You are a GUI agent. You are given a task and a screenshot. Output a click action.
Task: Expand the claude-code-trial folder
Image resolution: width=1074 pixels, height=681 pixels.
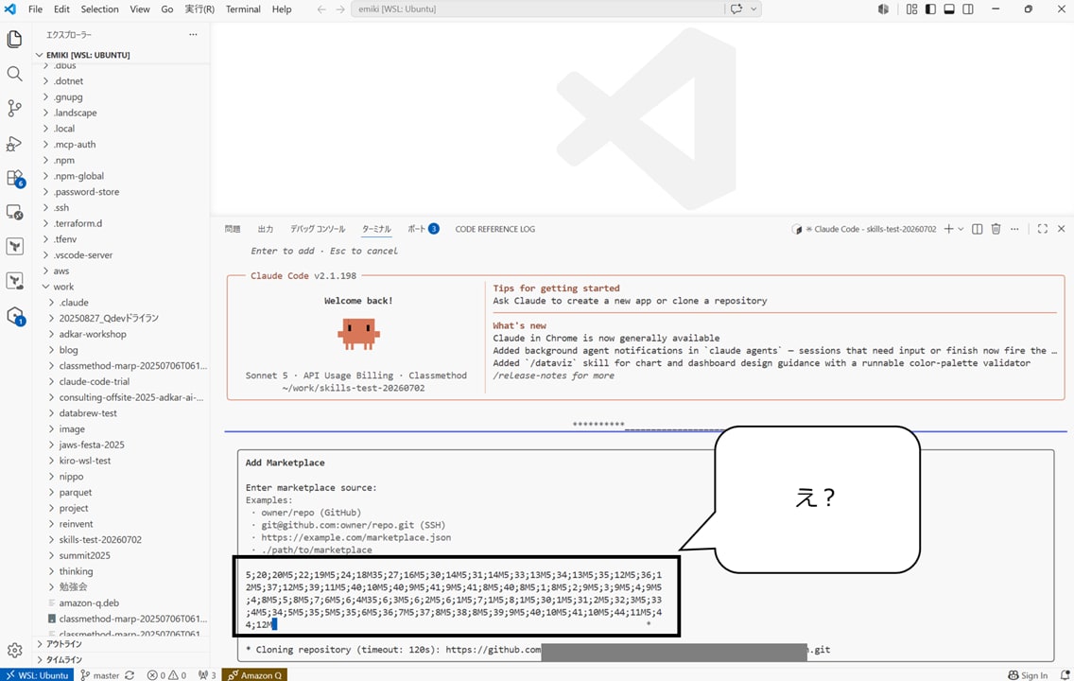point(94,381)
